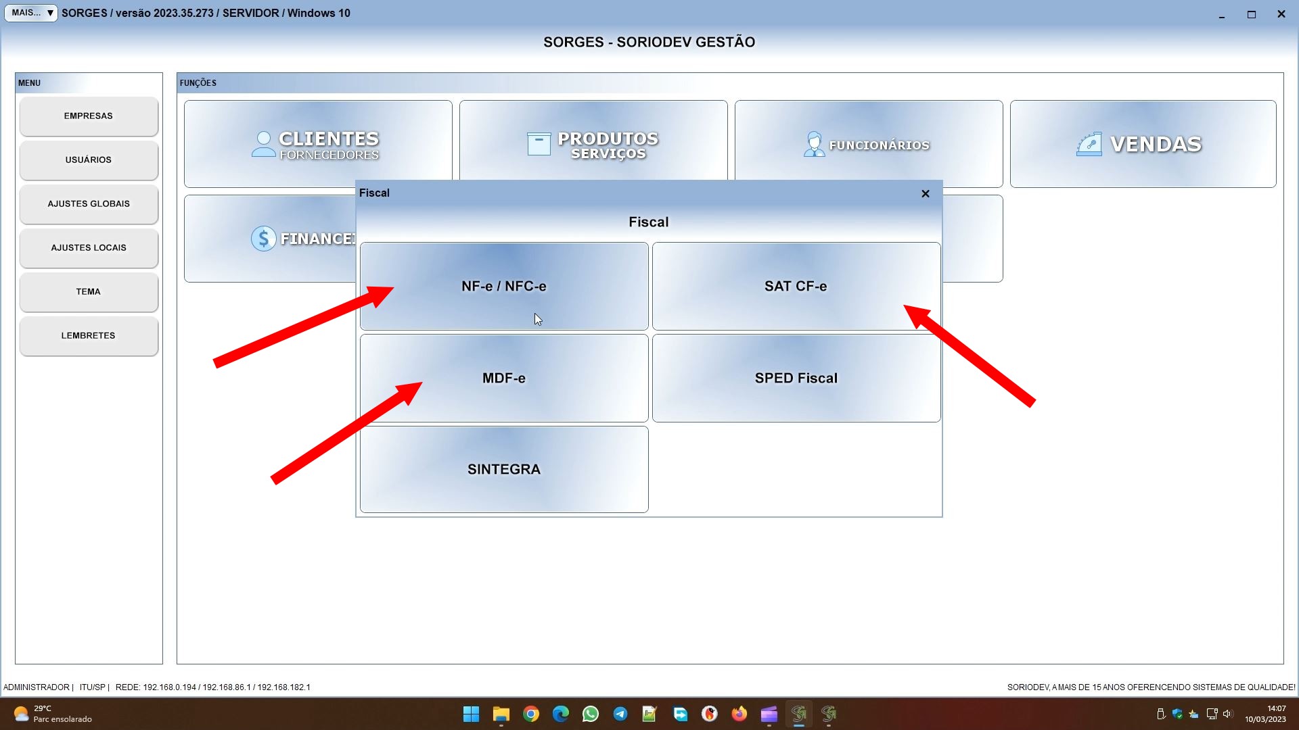Open the MDF-e module

(504, 378)
